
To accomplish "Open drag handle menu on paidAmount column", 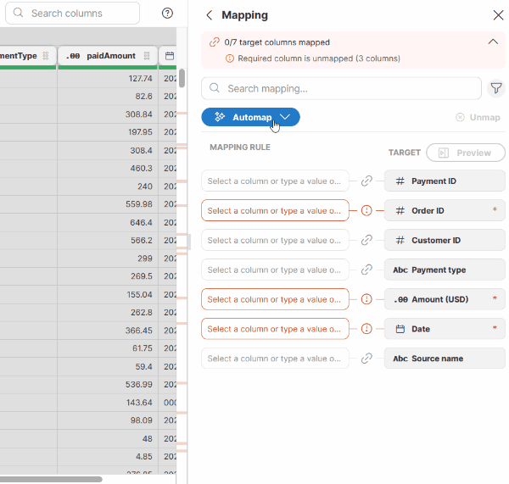I will point(147,56).
